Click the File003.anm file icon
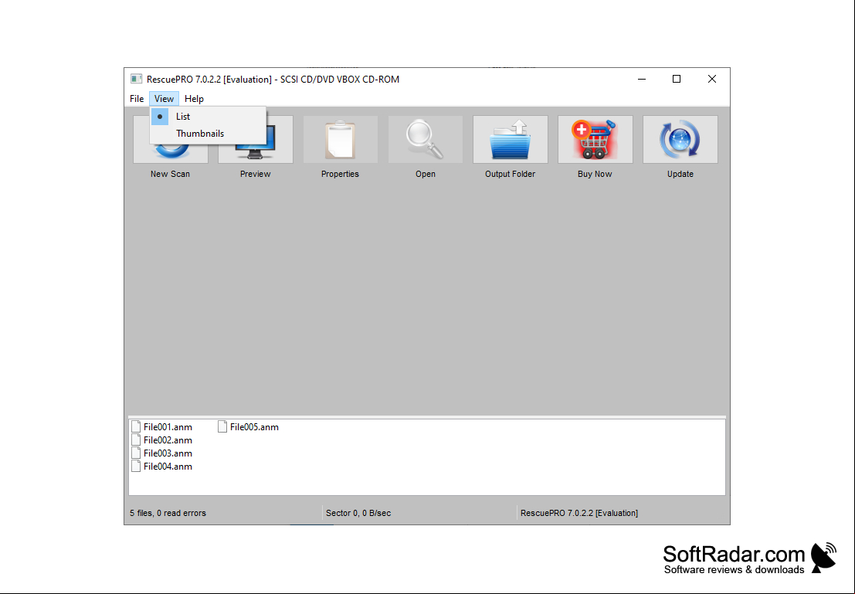This screenshot has width=855, height=594. point(136,453)
